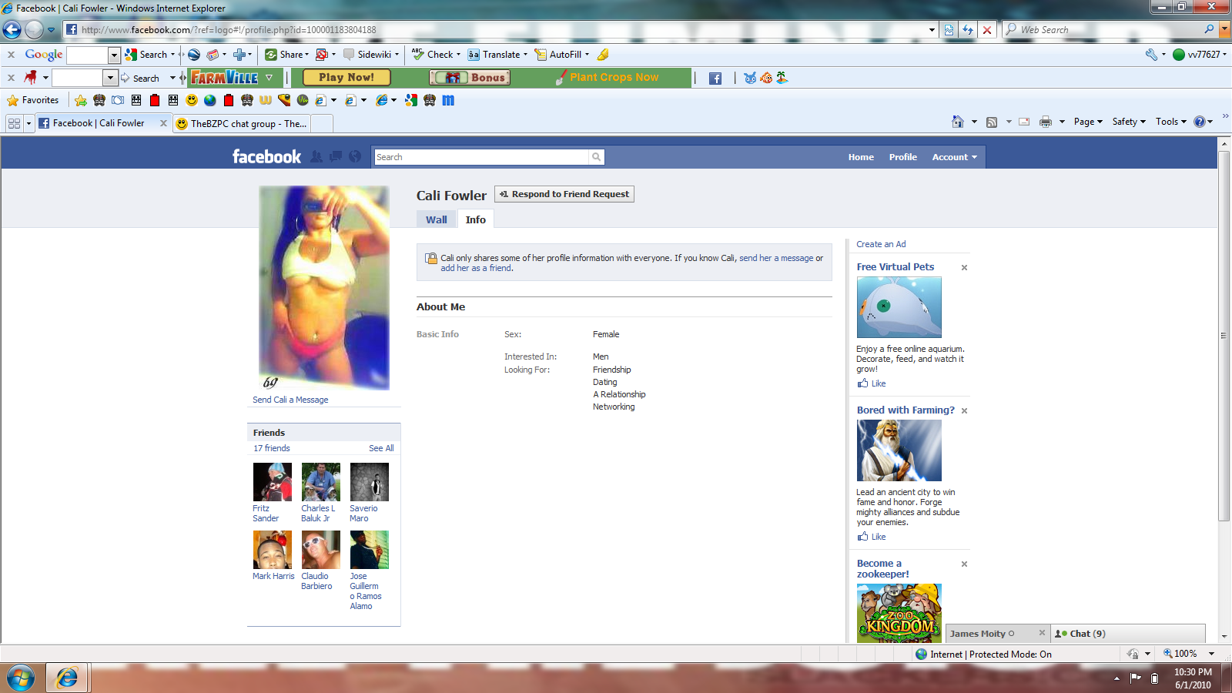
Task: Close the Free Virtual Pets ad
Action: pyautogui.click(x=964, y=268)
